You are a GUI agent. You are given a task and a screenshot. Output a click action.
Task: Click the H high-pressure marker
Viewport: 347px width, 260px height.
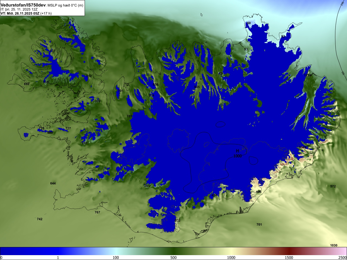pyautogui.click(x=237, y=151)
